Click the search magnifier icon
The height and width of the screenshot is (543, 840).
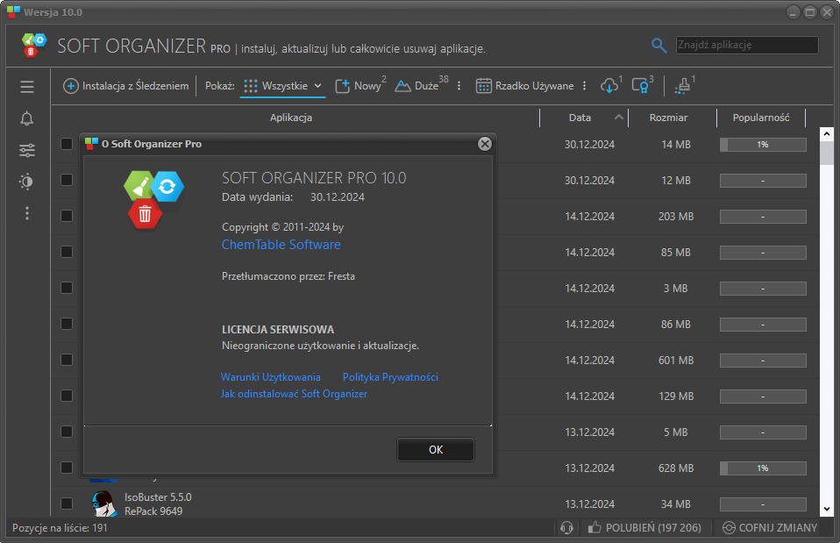point(658,46)
